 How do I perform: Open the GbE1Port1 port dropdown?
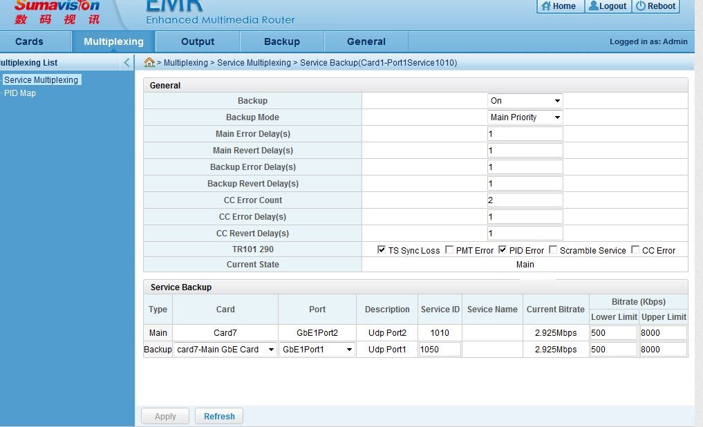coord(317,350)
